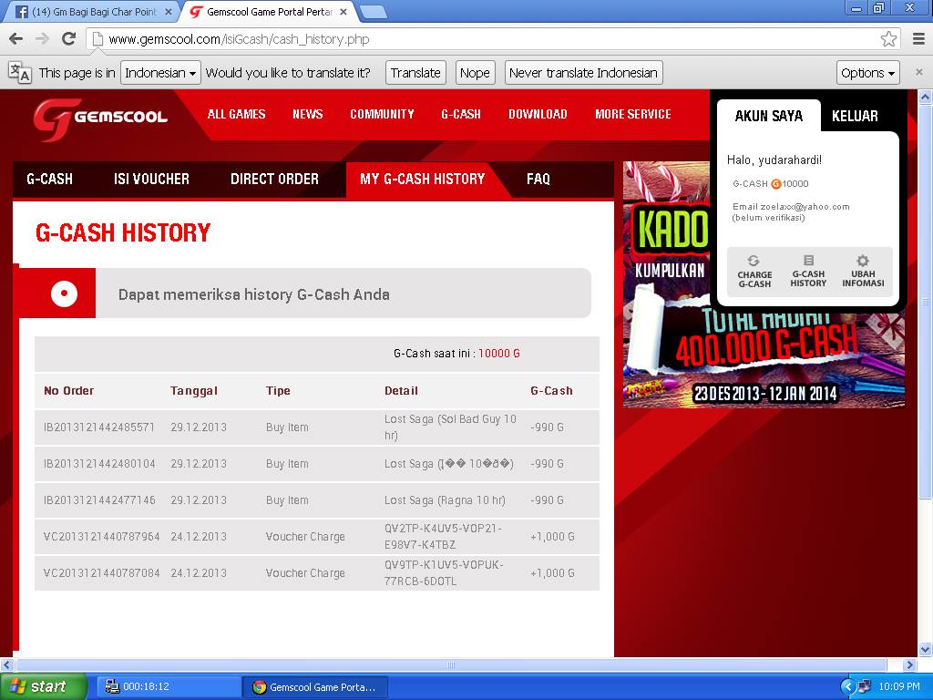933x700 pixels.
Task: Click the network icon in the system tray
Action: tap(864, 686)
